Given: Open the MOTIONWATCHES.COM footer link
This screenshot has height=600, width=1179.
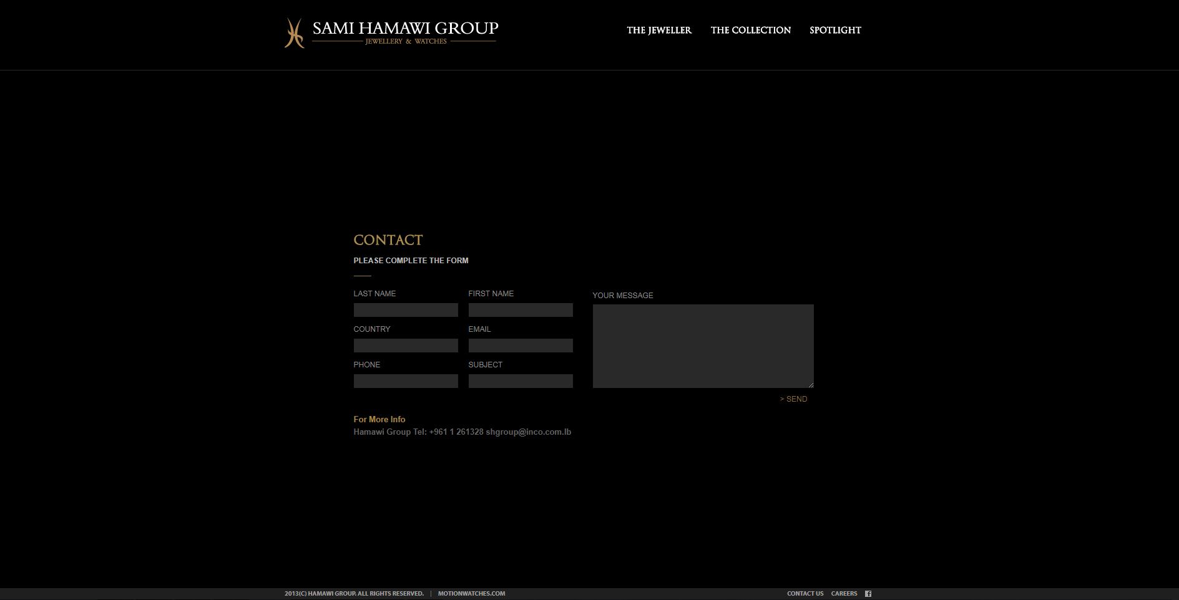Looking at the screenshot, I should 471,593.
